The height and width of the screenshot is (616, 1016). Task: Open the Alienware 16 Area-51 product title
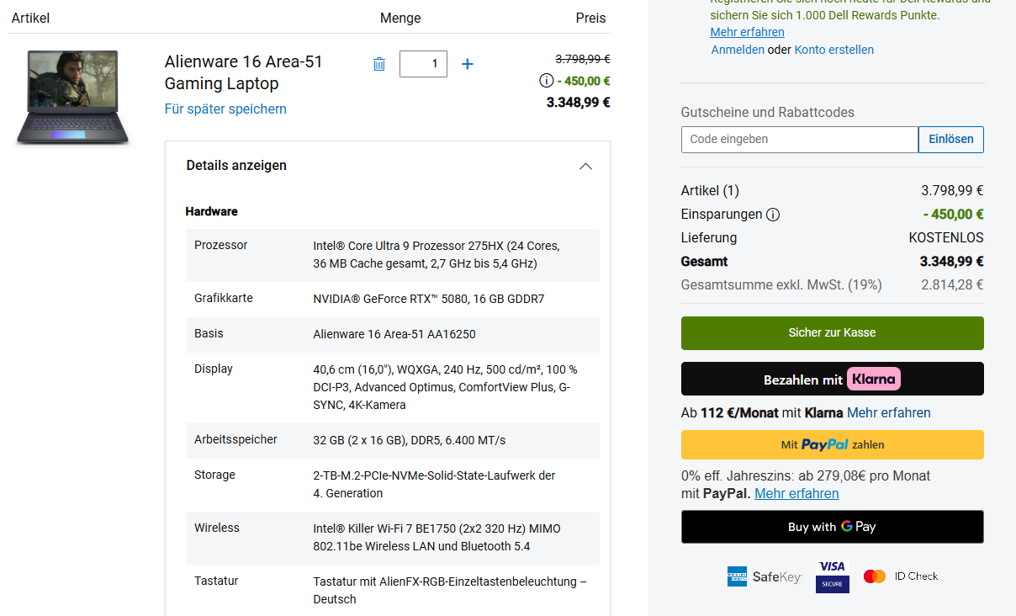(243, 72)
